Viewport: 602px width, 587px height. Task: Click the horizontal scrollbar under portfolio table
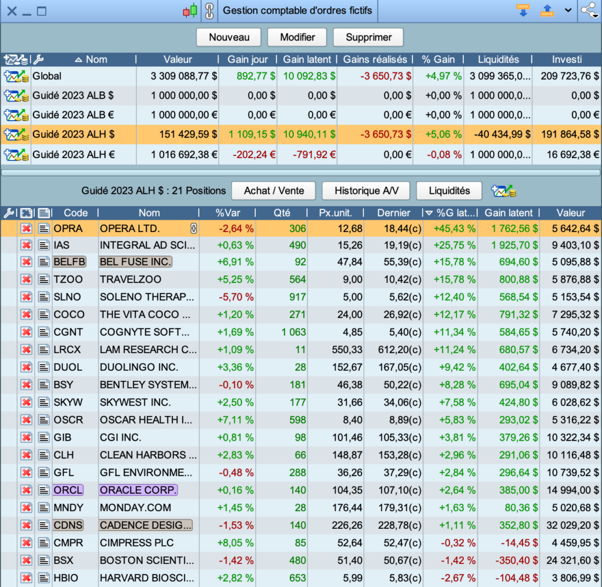(300, 173)
